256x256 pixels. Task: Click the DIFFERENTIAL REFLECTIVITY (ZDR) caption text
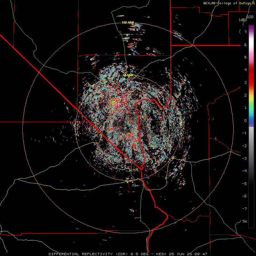tap(89, 254)
